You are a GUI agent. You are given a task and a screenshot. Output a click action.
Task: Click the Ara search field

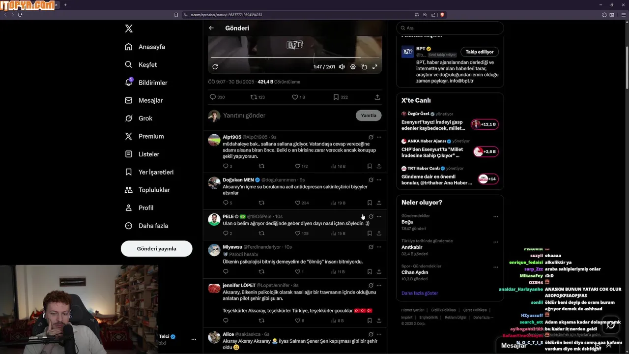450,28
